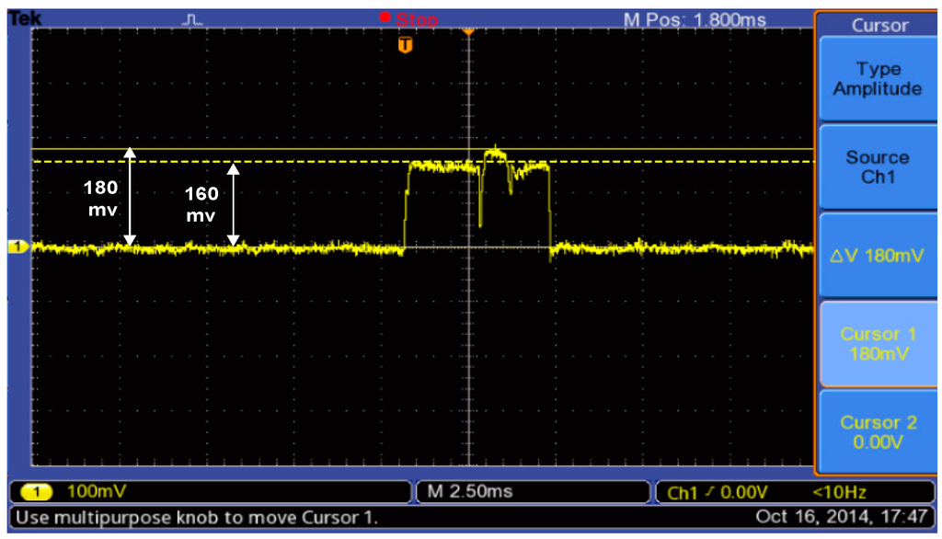Click the white double arrow next to 180 mv
942x539 pixels.
click(x=130, y=196)
